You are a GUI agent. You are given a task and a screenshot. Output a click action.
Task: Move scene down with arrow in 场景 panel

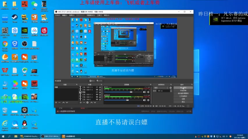[67, 103]
